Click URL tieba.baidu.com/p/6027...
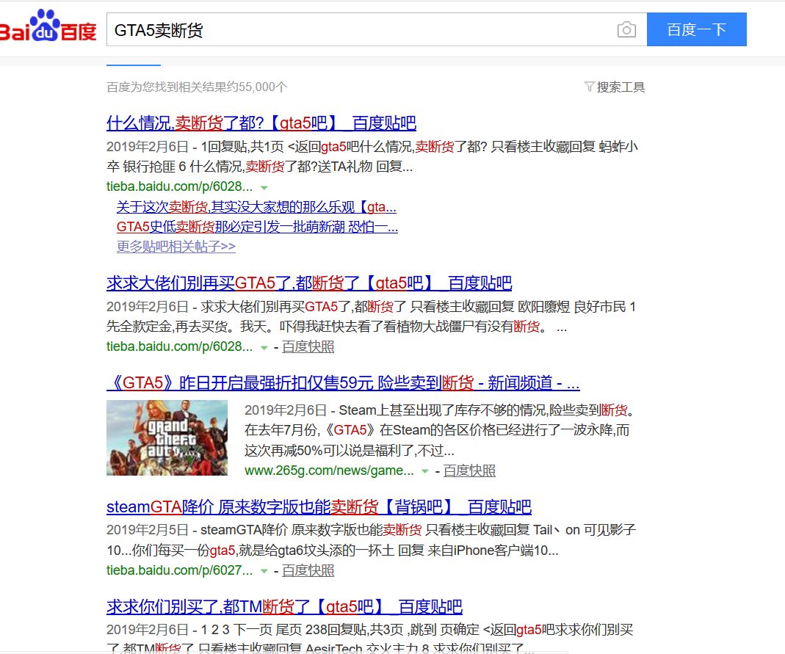785x654 pixels. 179,570
